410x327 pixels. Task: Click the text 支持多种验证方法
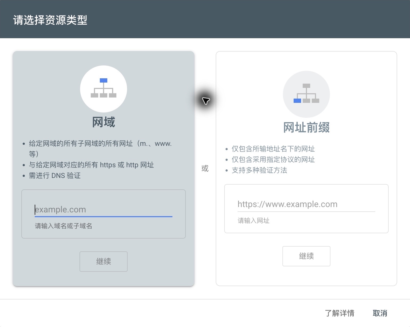pyautogui.click(x=259, y=170)
